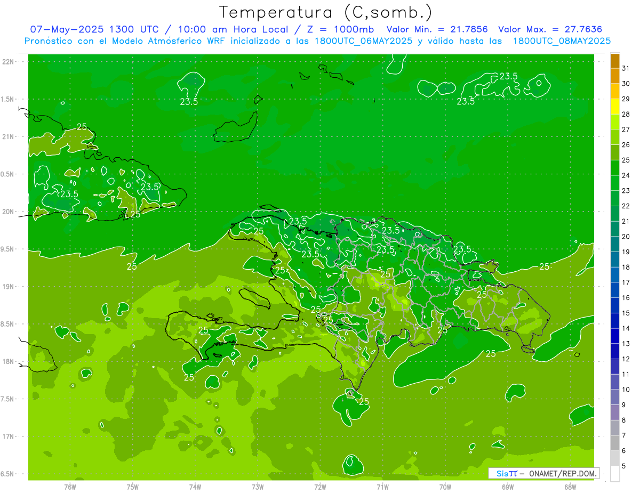Click the 'Temperatura (C,somb.)' chart title
The height and width of the screenshot is (494, 640).
pos(326,12)
